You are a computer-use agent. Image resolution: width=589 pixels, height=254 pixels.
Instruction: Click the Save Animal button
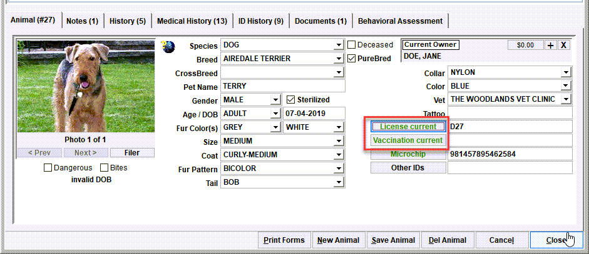click(393, 240)
